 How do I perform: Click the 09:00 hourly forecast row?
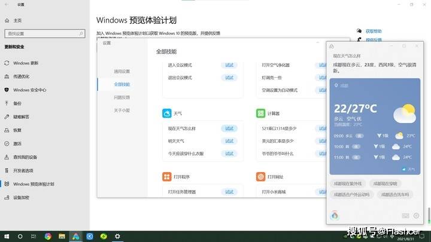375,136
